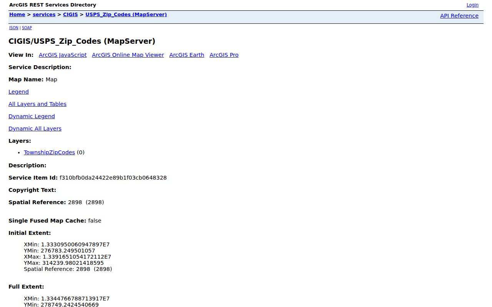This screenshot has width=492, height=307.
Task: Open the CIGIS folder breadcrumb
Action: (70, 15)
